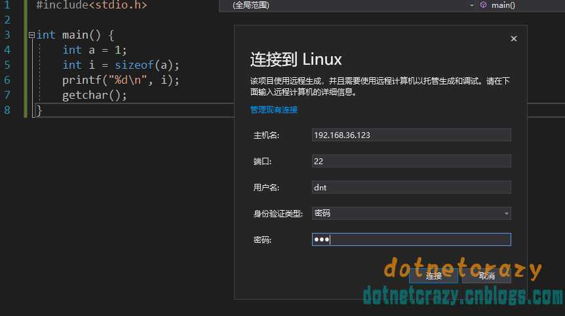Focus the 主机名 field with 192.168.36.123
The image size is (565, 316).
(x=411, y=135)
